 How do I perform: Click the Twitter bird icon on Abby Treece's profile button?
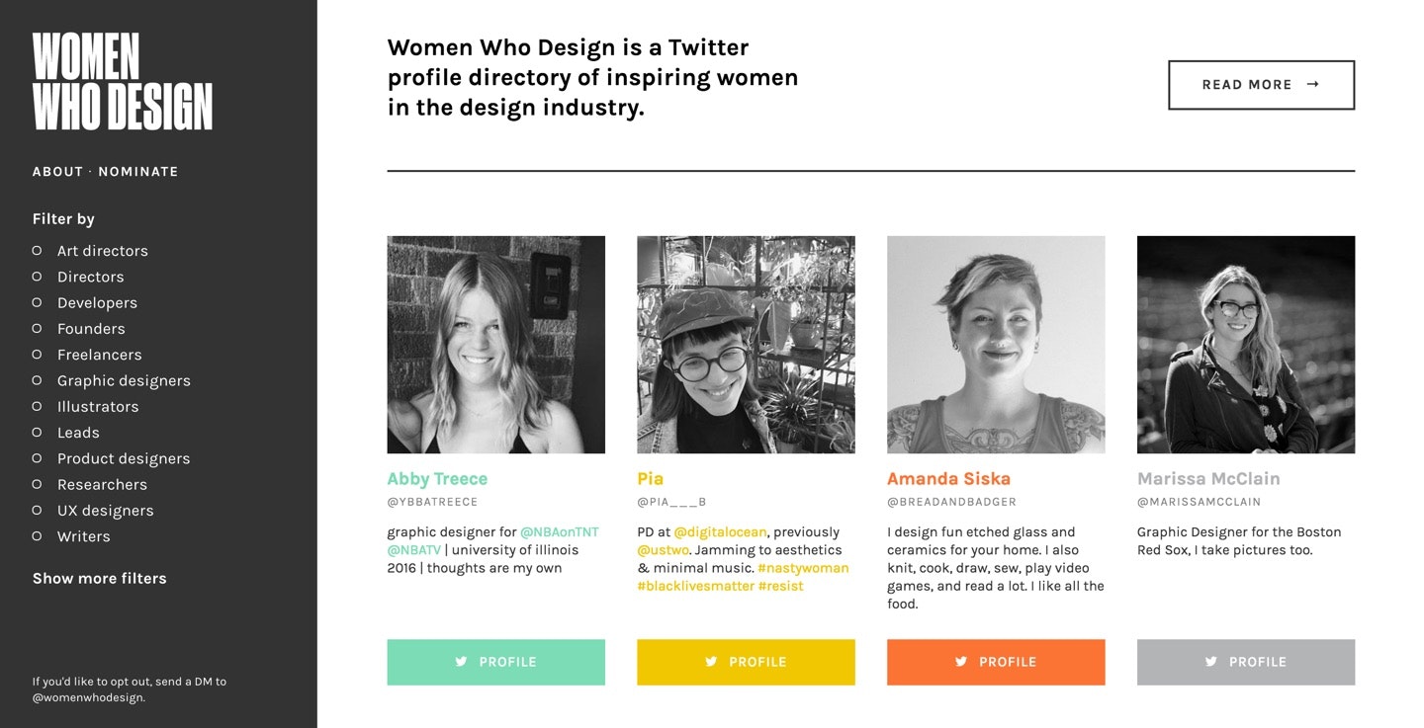pyautogui.click(x=461, y=662)
